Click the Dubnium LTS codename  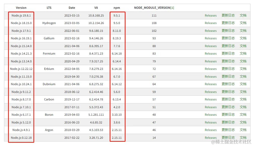point(49,84)
